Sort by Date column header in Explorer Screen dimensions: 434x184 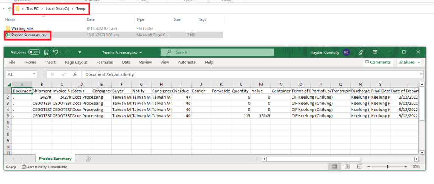(x=91, y=19)
